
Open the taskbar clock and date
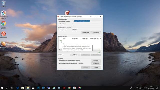coord(151,88)
